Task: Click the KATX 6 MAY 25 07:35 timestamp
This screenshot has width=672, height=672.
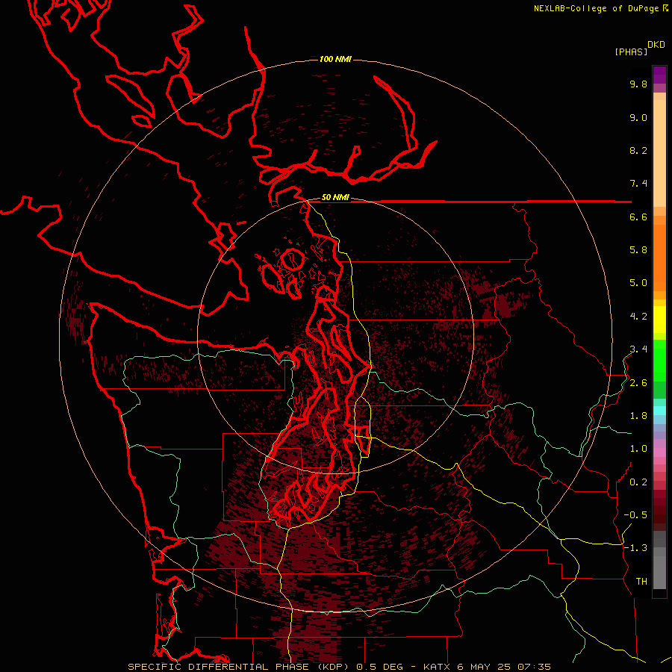Action: 487,667
